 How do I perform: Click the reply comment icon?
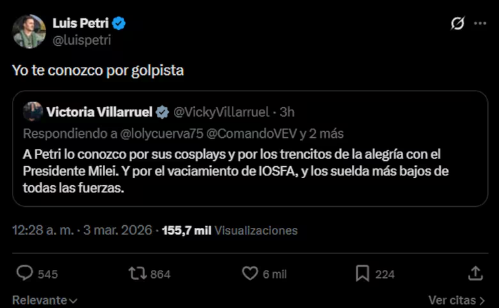25,273
